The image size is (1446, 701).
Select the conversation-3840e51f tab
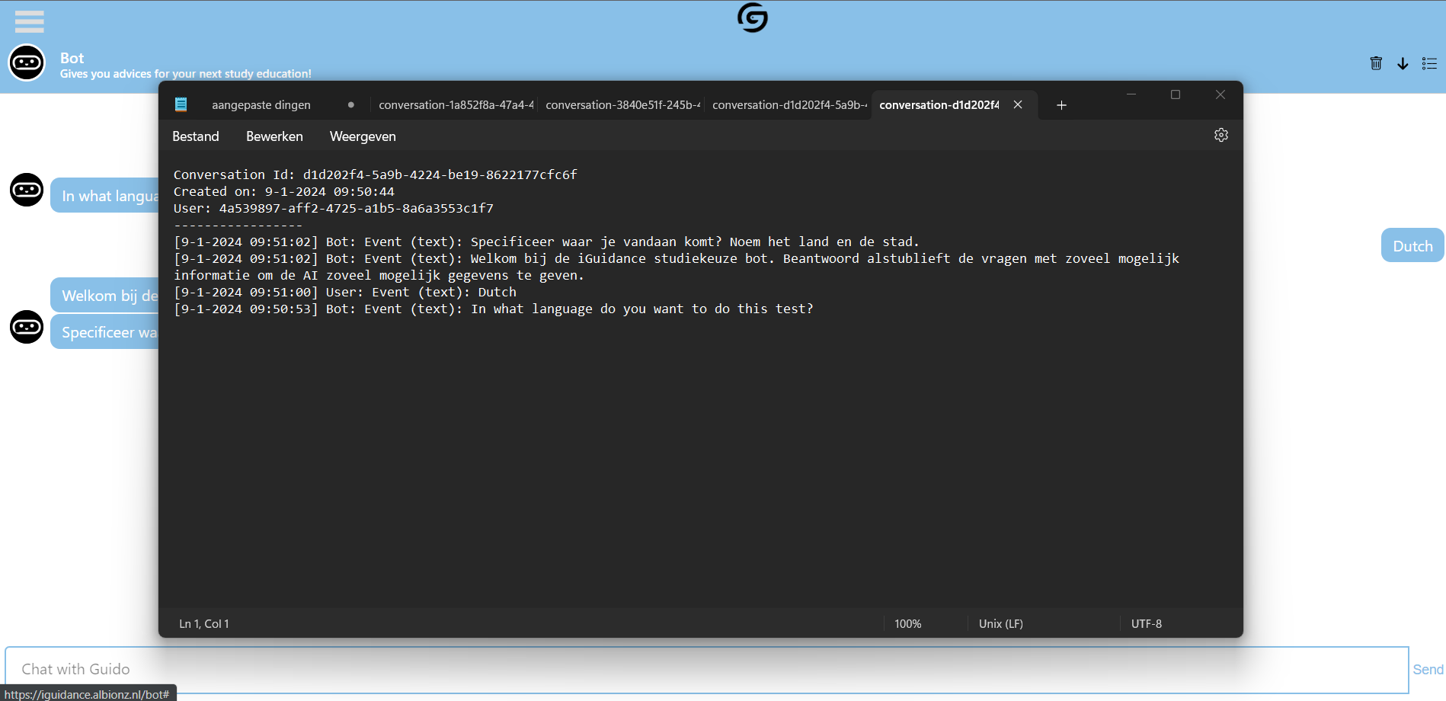[622, 105]
